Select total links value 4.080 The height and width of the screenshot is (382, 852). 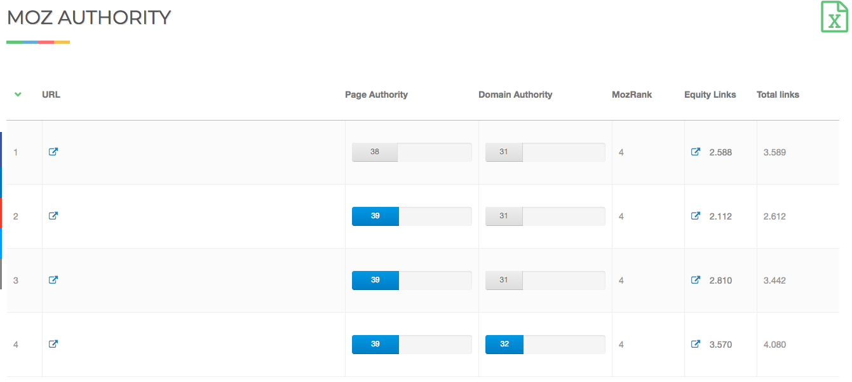[774, 345]
